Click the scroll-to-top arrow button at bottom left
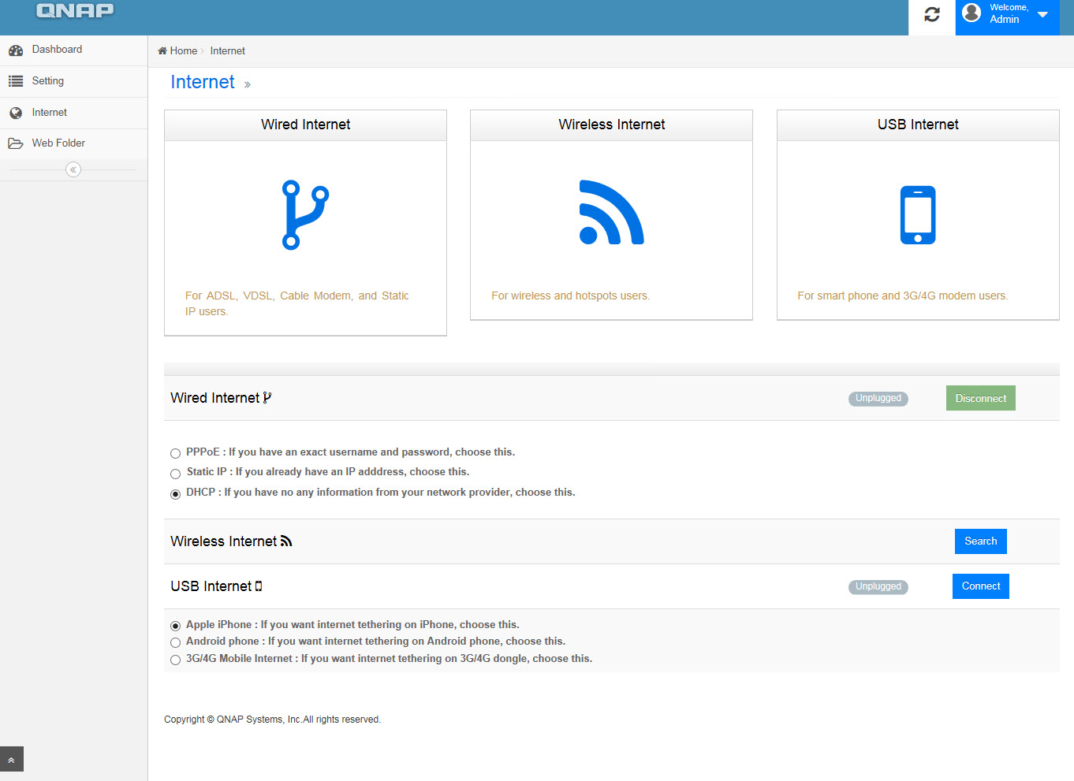The image size is (1074, 781). 12,759
